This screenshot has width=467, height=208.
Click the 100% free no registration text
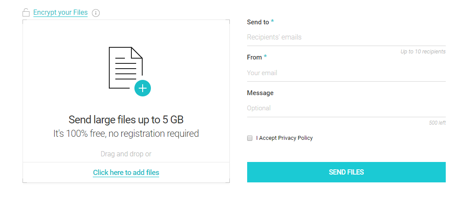(x=126, y=134)
